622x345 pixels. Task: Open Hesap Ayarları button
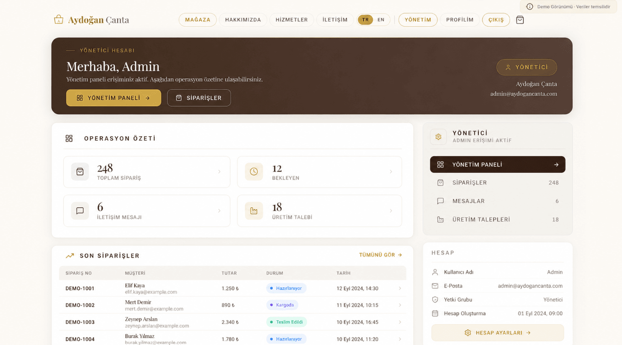click(498, 333)
